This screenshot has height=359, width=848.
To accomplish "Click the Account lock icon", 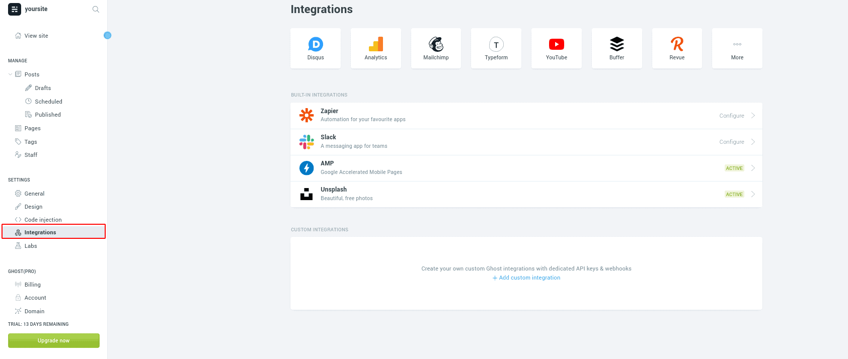I will (18, 298).
